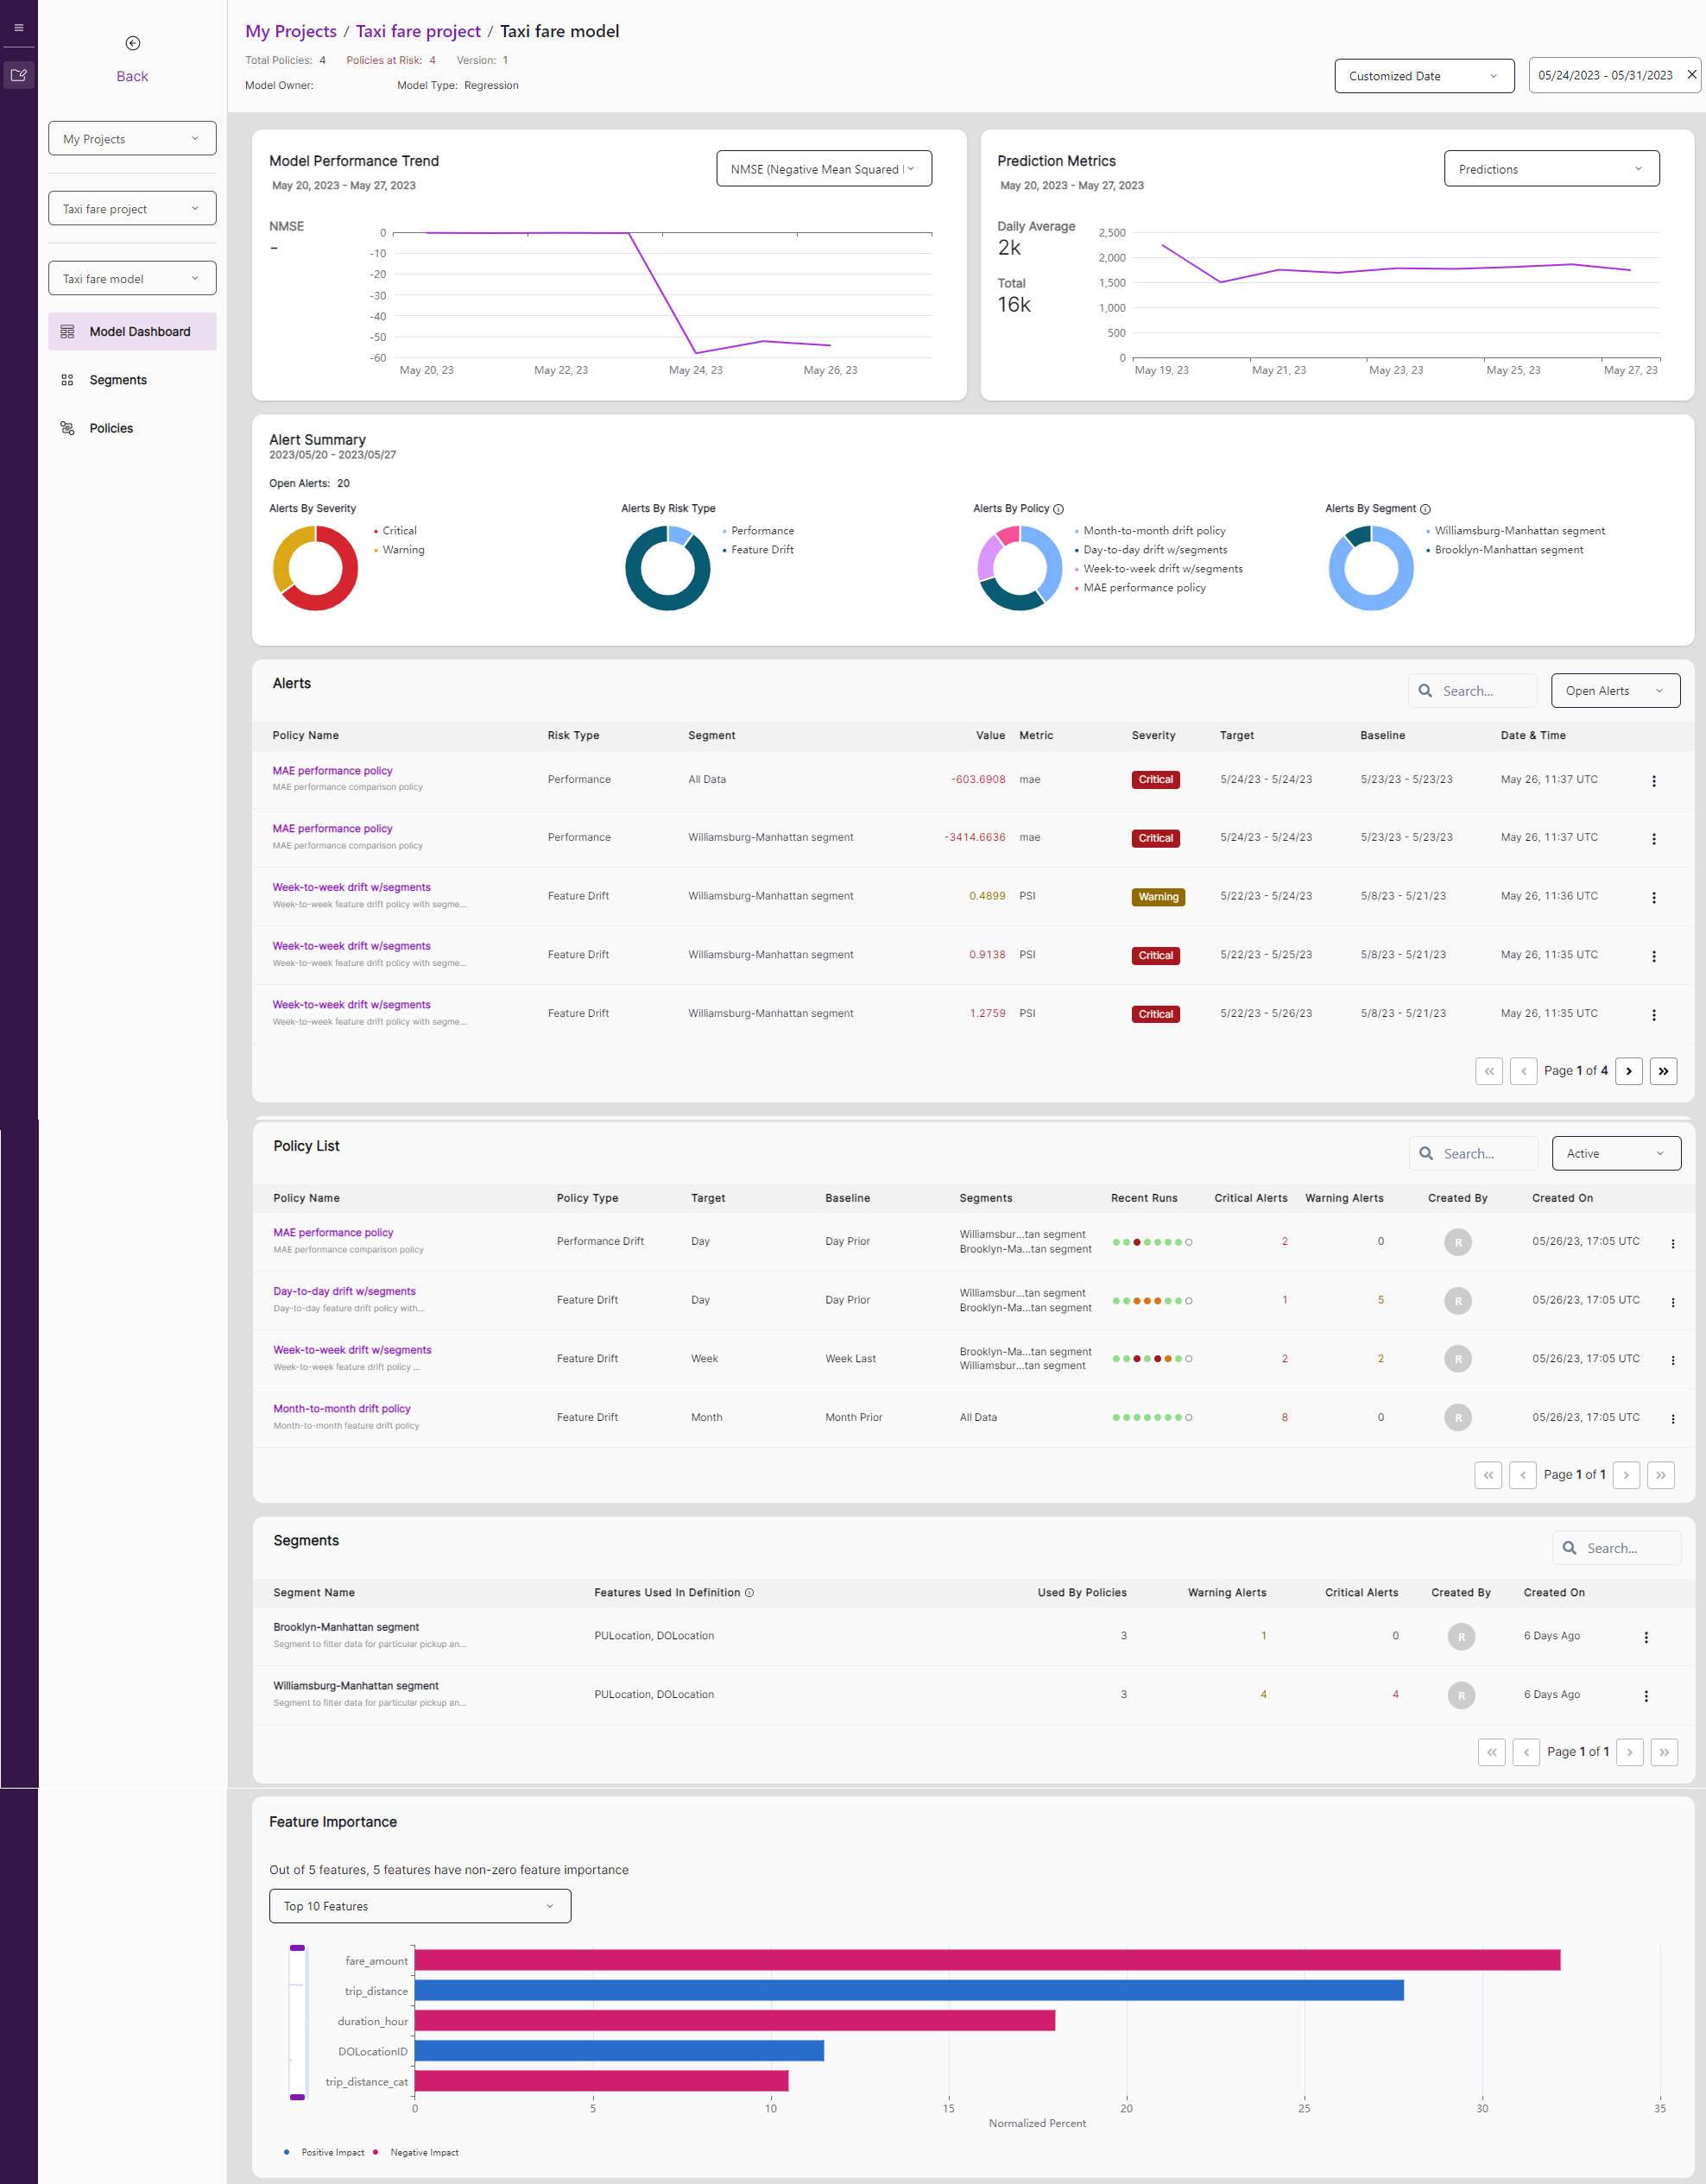Click creator avatar in Brooklyn-Manhattan segment row
1706x2184 pixels.
click(1461, 1637)
